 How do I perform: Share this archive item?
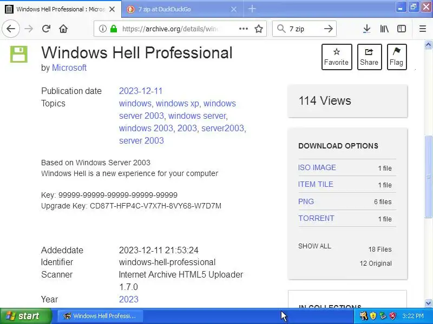pos(369,57)
